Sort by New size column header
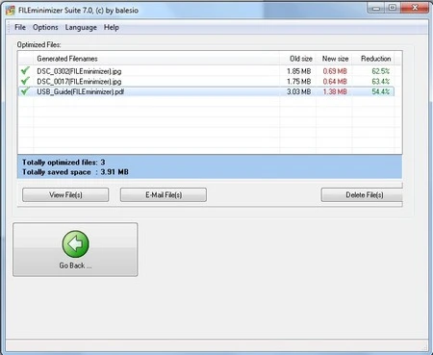This screenshot has height=355, width=433. 334,59
